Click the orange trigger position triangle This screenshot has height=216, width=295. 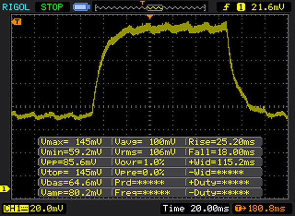click(x=150, y=17)
